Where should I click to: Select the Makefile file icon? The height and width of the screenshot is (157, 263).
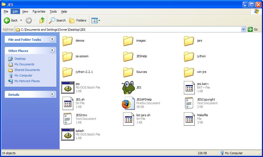click(189, 119)
